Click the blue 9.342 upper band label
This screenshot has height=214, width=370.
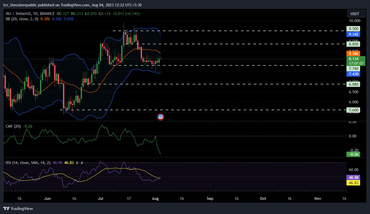pos(353,34)
